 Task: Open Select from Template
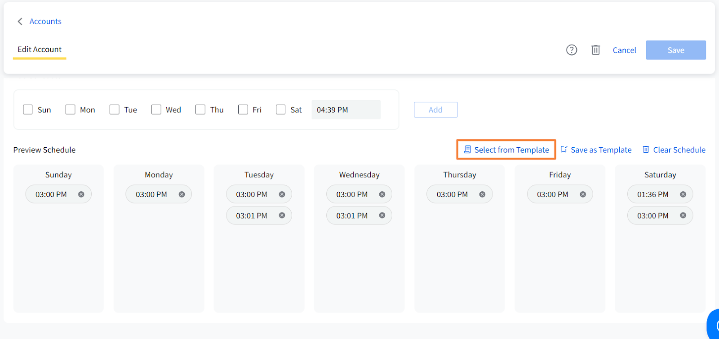[506, 150]
